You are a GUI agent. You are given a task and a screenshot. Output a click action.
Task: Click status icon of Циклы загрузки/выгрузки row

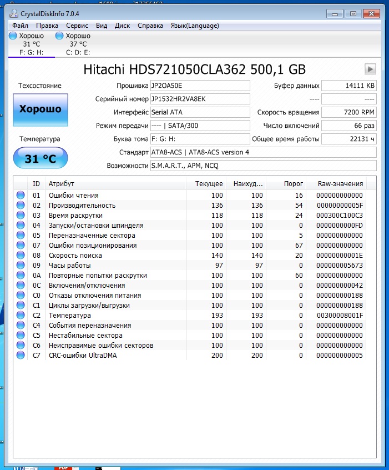[x=21, y=305]
